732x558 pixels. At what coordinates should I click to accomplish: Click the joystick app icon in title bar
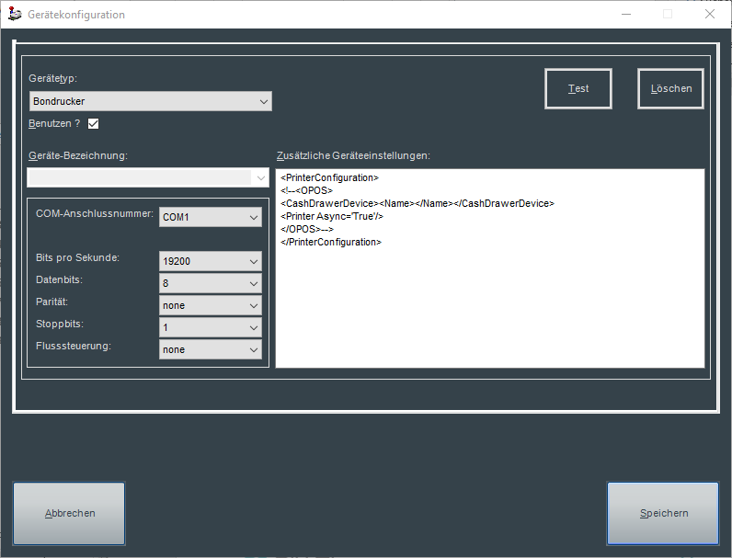[15, 15]
